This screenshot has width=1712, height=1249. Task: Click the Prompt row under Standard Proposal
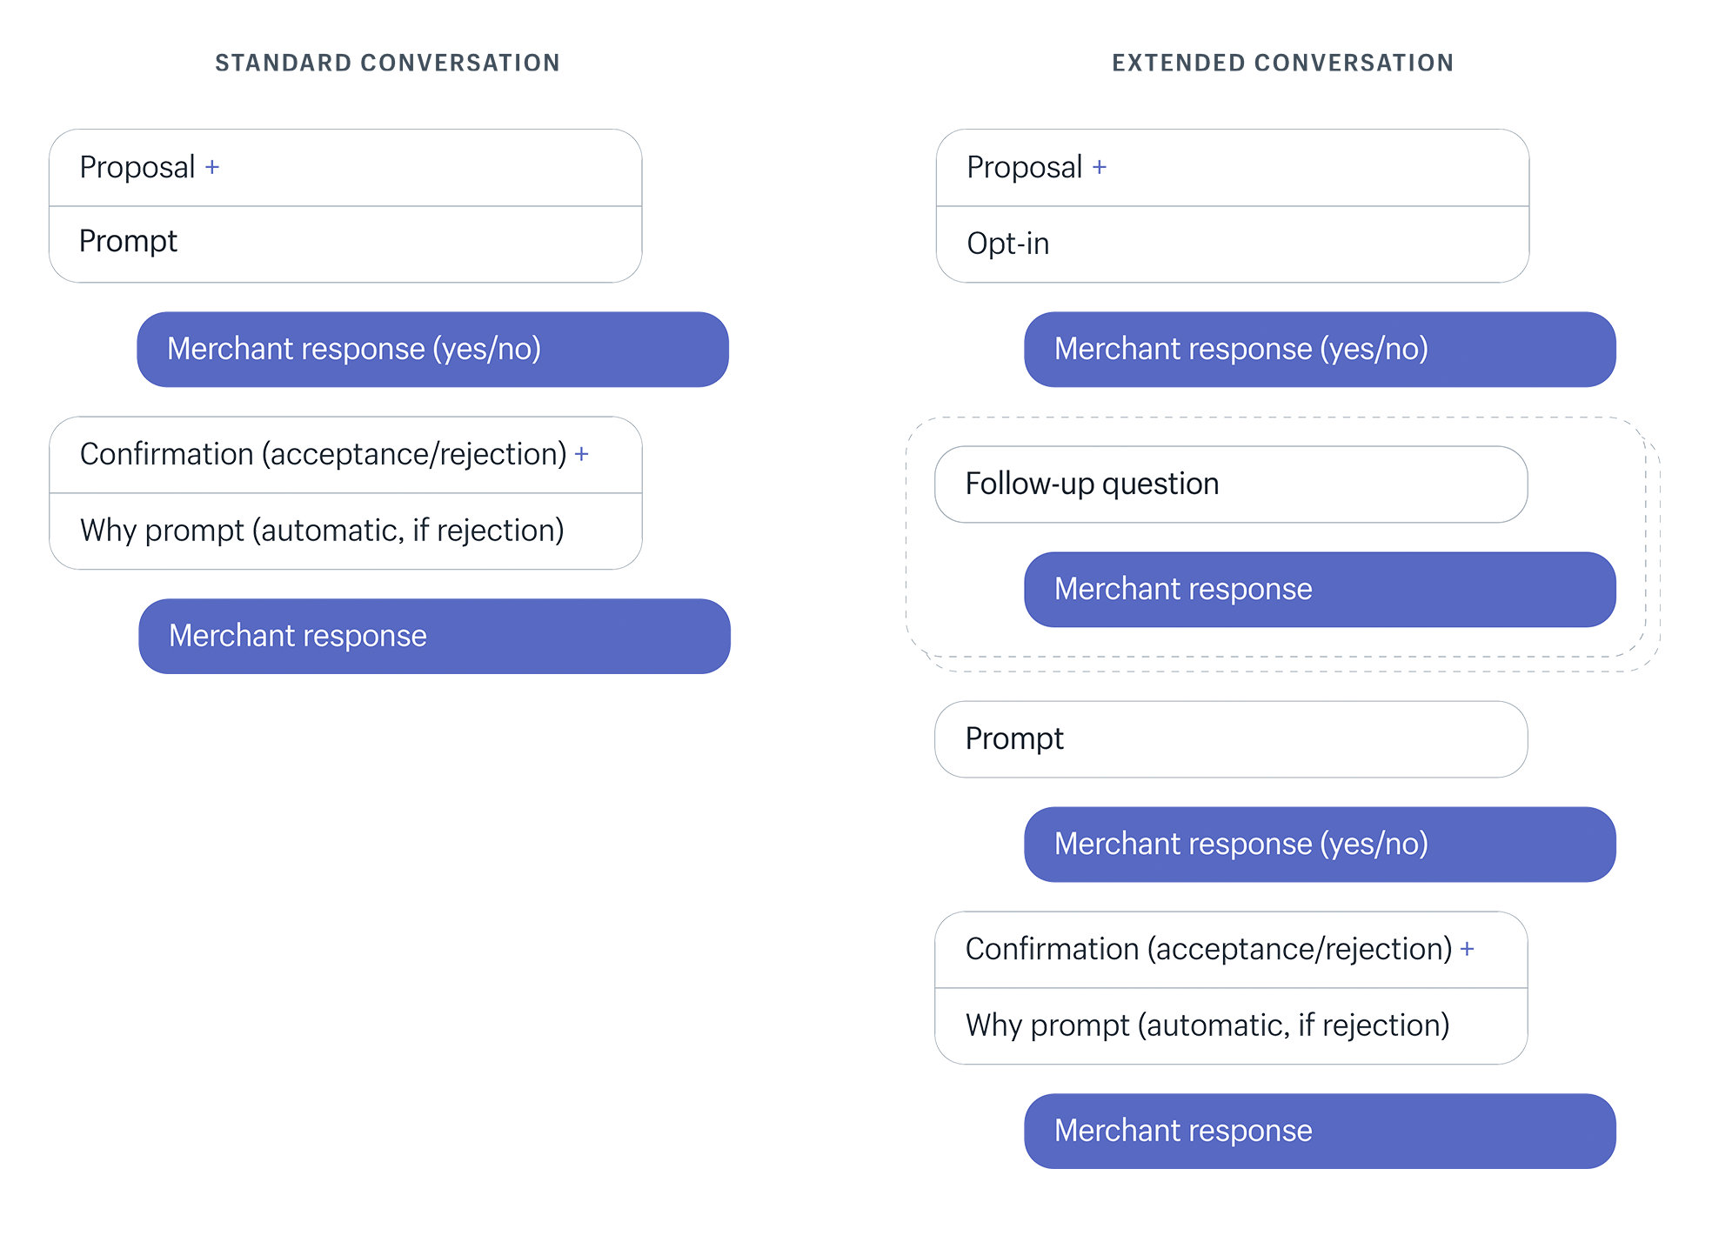(x=345, y=244)
